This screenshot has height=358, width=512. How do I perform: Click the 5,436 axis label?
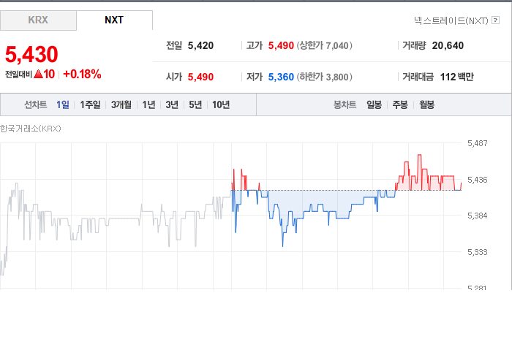[478, 180]
